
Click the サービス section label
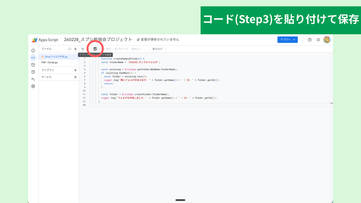[46, 77]
